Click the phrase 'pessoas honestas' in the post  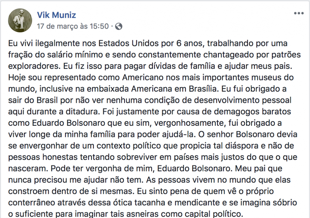click(x=43, y=158)
